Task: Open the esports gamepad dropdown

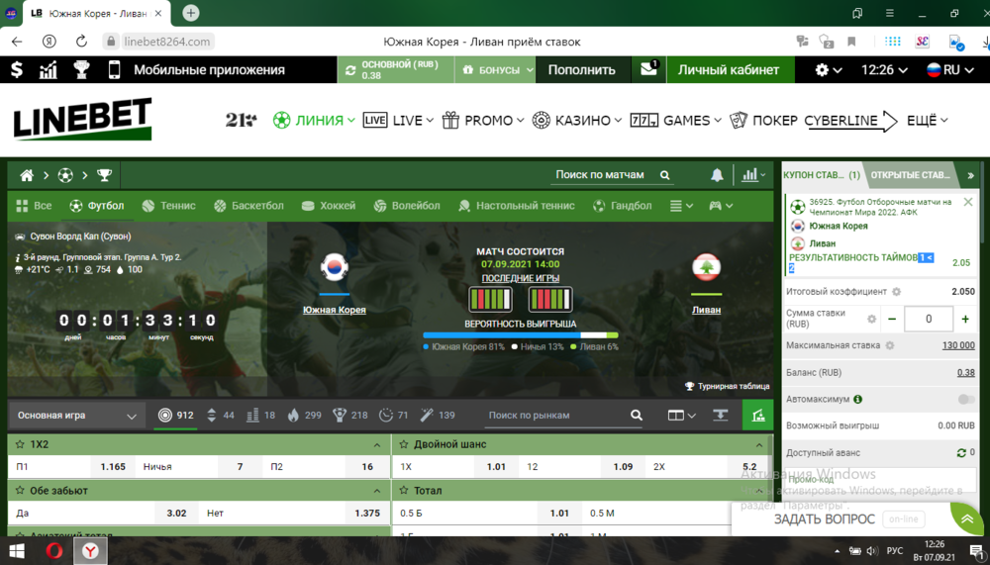Action: point(721,206)
